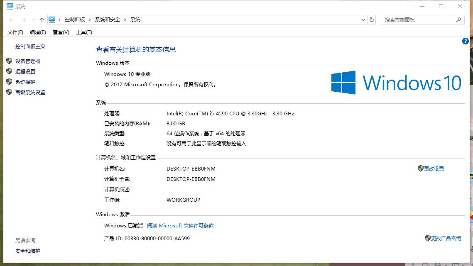Click the back navigation arrow
The image size is (473, 266).
(11, 20)
